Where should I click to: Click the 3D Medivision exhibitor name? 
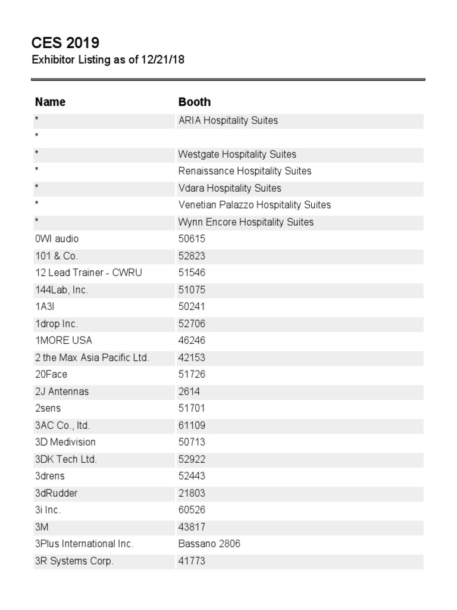pos(65,443)
